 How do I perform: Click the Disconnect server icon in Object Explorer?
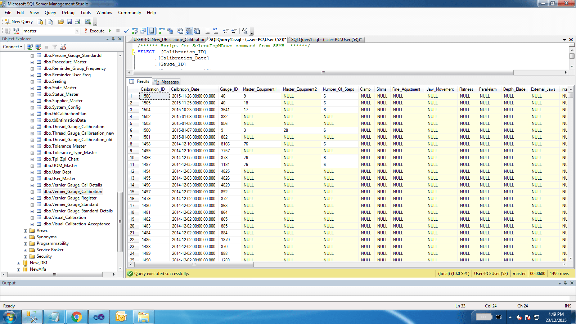pos(38,47)
